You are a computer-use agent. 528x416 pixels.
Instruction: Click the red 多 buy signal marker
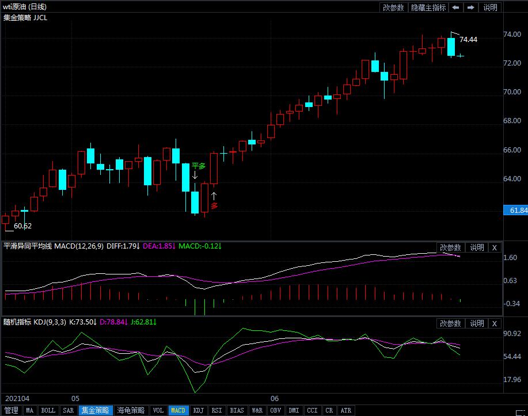pyautogui.click(x=214, y=205)
